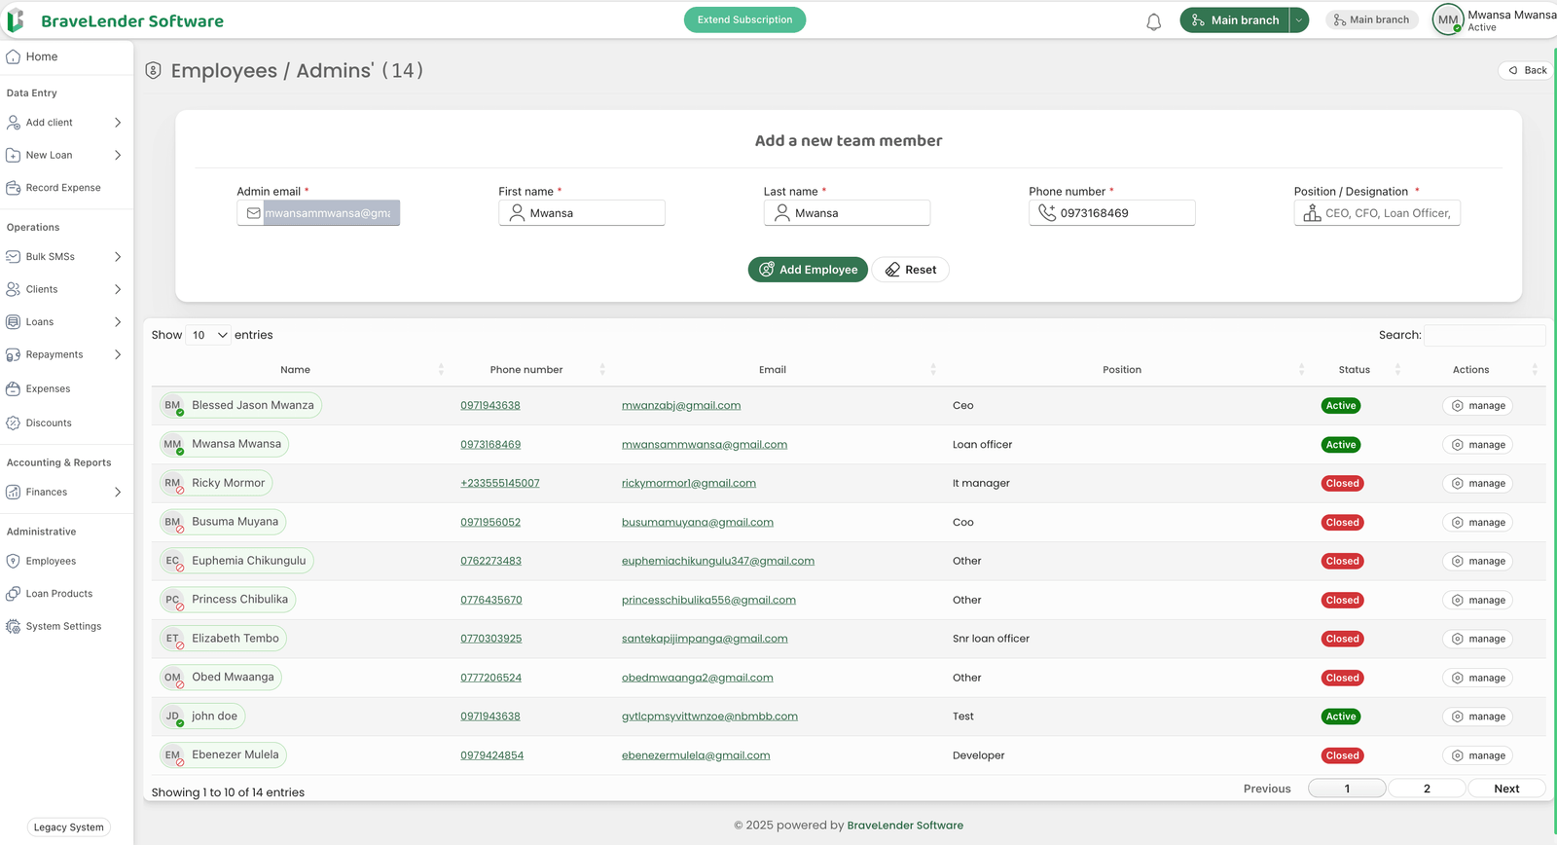Click the notification bell icon
Screen dimensions: 1557x845
pos(1153,21)
